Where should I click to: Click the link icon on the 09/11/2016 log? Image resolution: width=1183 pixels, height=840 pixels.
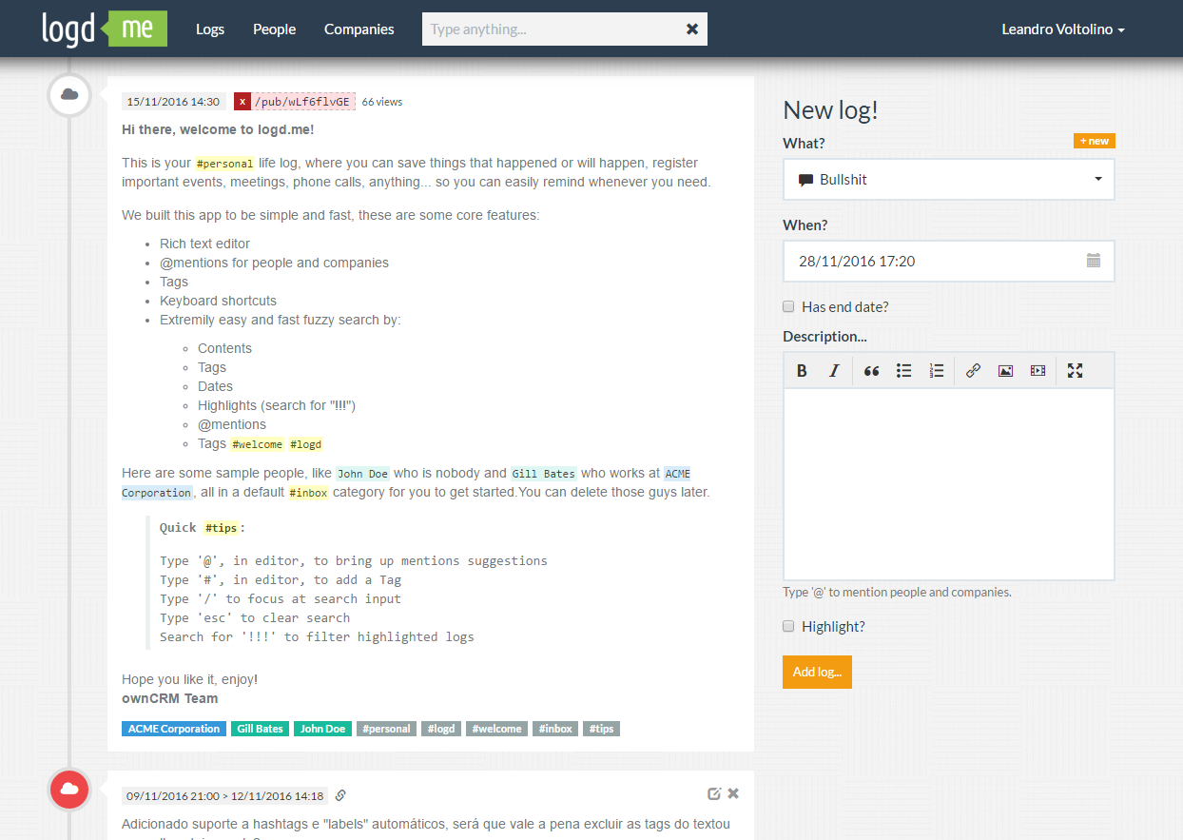click(x=340, y=795)
